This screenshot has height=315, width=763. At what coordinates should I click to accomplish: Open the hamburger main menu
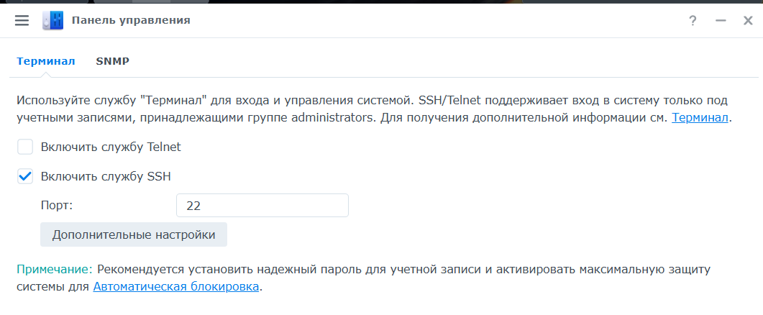[x=22, y=21]
